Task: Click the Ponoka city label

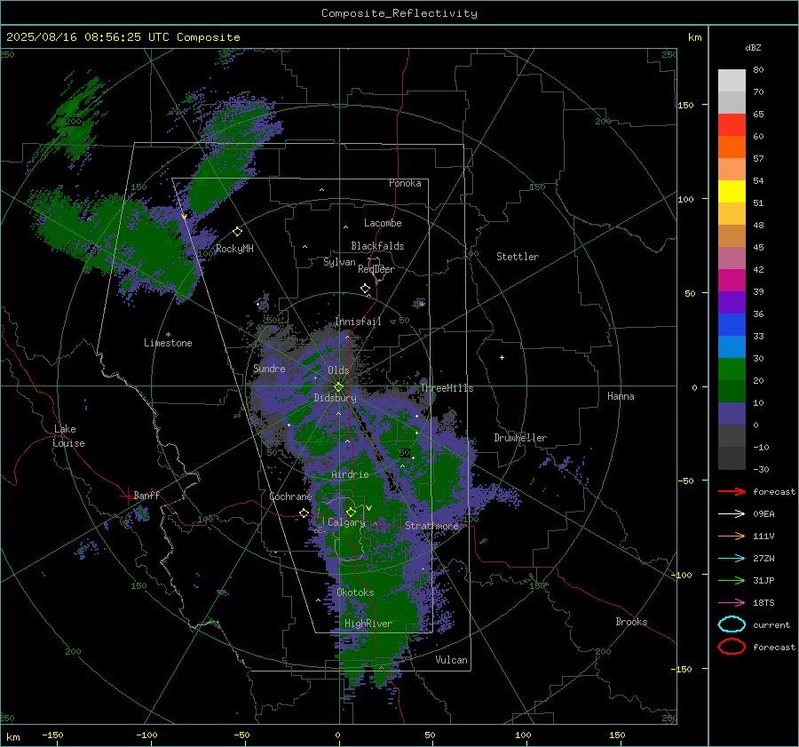Action: click(405, 183)
